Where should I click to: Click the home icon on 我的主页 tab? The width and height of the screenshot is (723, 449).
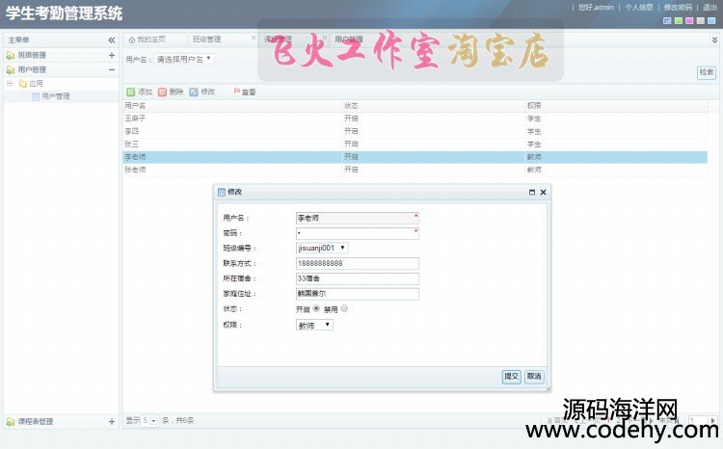pyautogui.click(x=132, y=40)
